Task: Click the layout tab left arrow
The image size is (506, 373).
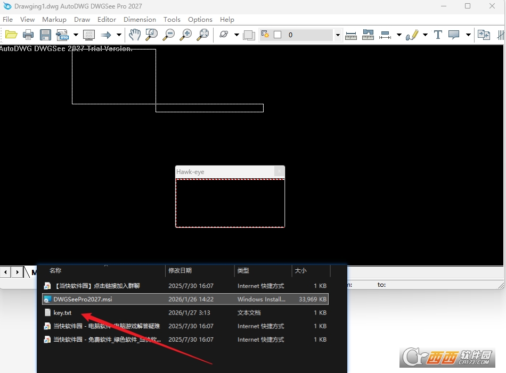Action: 5,272
